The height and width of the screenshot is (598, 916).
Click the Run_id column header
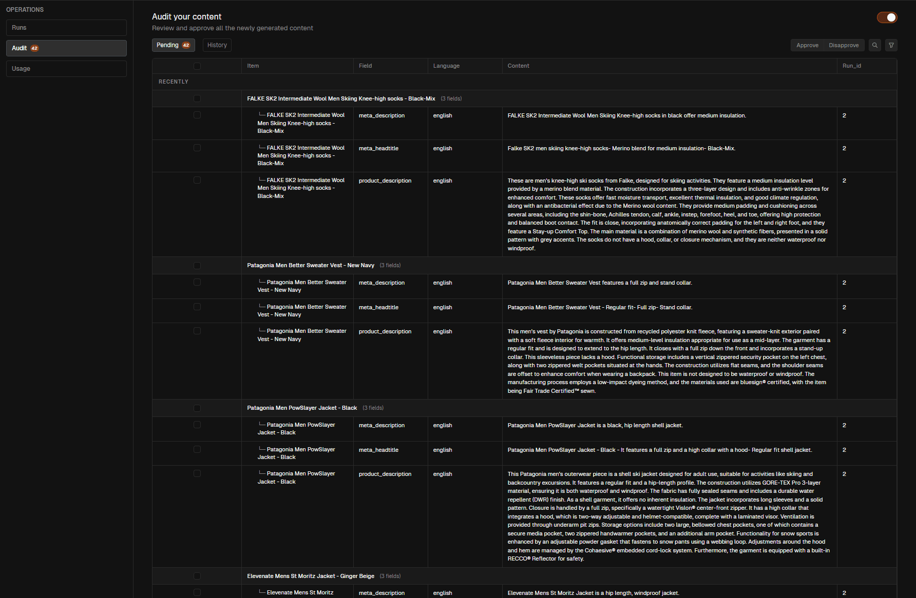coord(852,66)
